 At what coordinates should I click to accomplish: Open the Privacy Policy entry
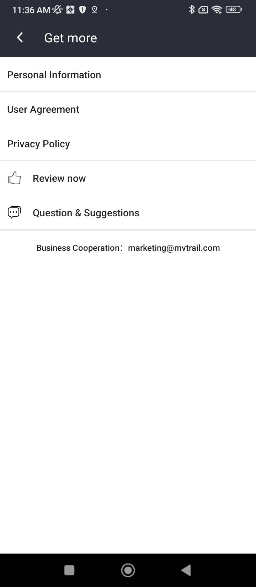pyautogui.click(x=38, y=144)
